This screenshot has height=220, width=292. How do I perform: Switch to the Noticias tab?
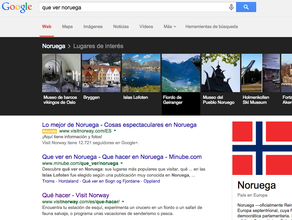point(121,27)
